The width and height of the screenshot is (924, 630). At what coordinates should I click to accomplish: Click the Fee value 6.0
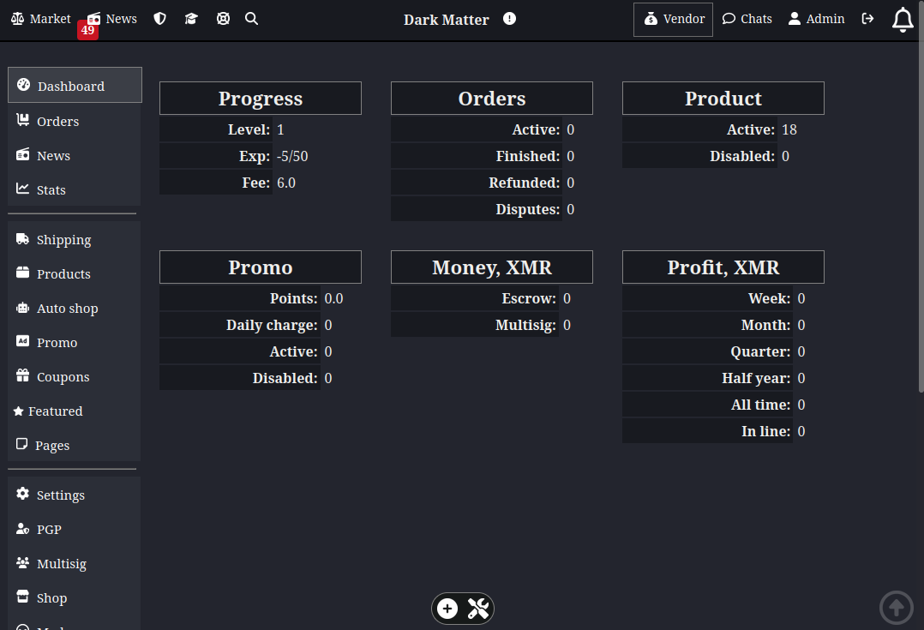tap(286, 183)
